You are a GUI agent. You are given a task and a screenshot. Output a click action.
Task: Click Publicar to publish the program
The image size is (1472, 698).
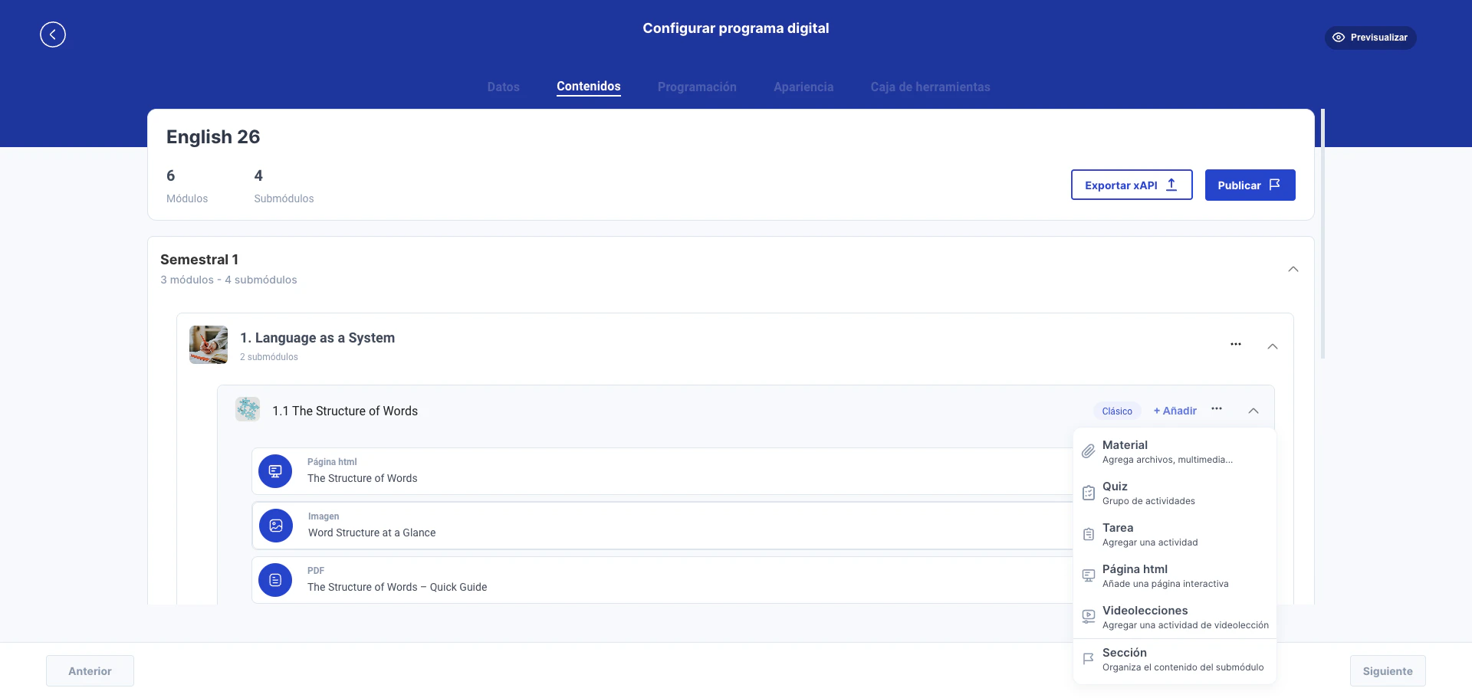1250,185
